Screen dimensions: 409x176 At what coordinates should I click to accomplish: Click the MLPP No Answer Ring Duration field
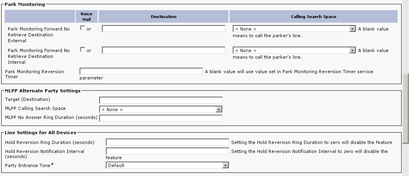click(161, 118)
